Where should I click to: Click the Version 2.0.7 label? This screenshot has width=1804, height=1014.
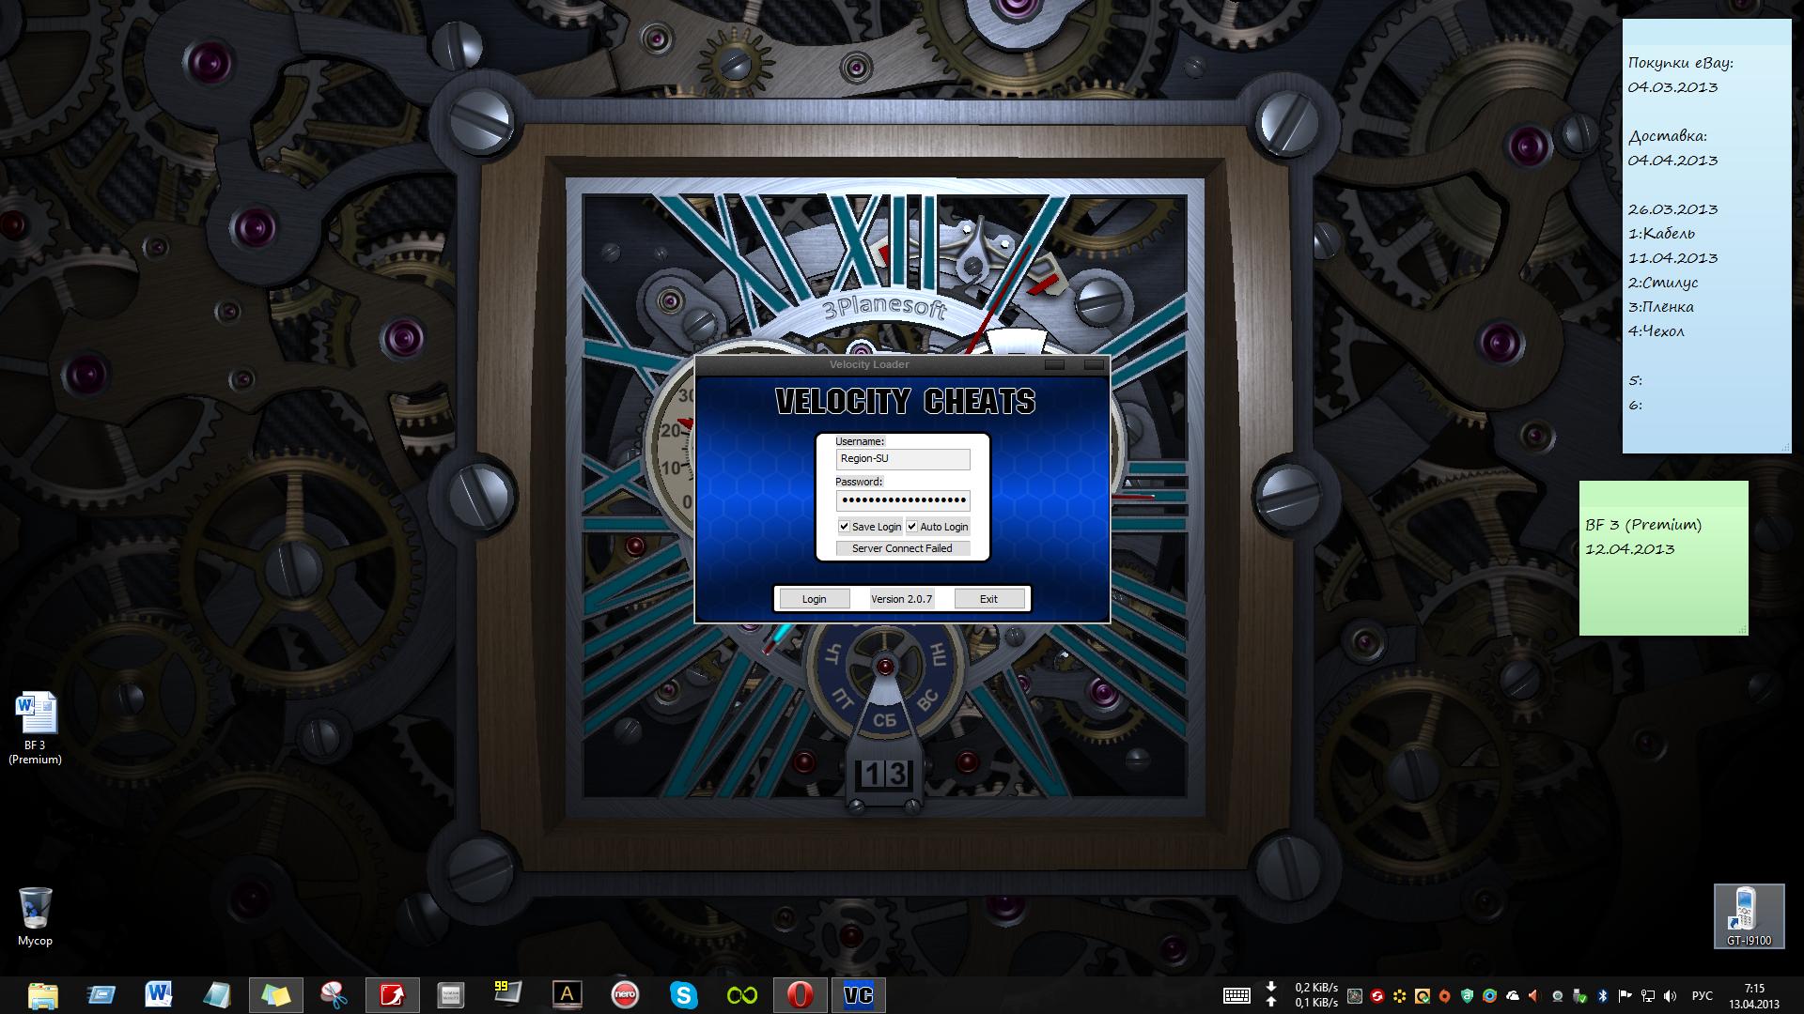point(901,599)
